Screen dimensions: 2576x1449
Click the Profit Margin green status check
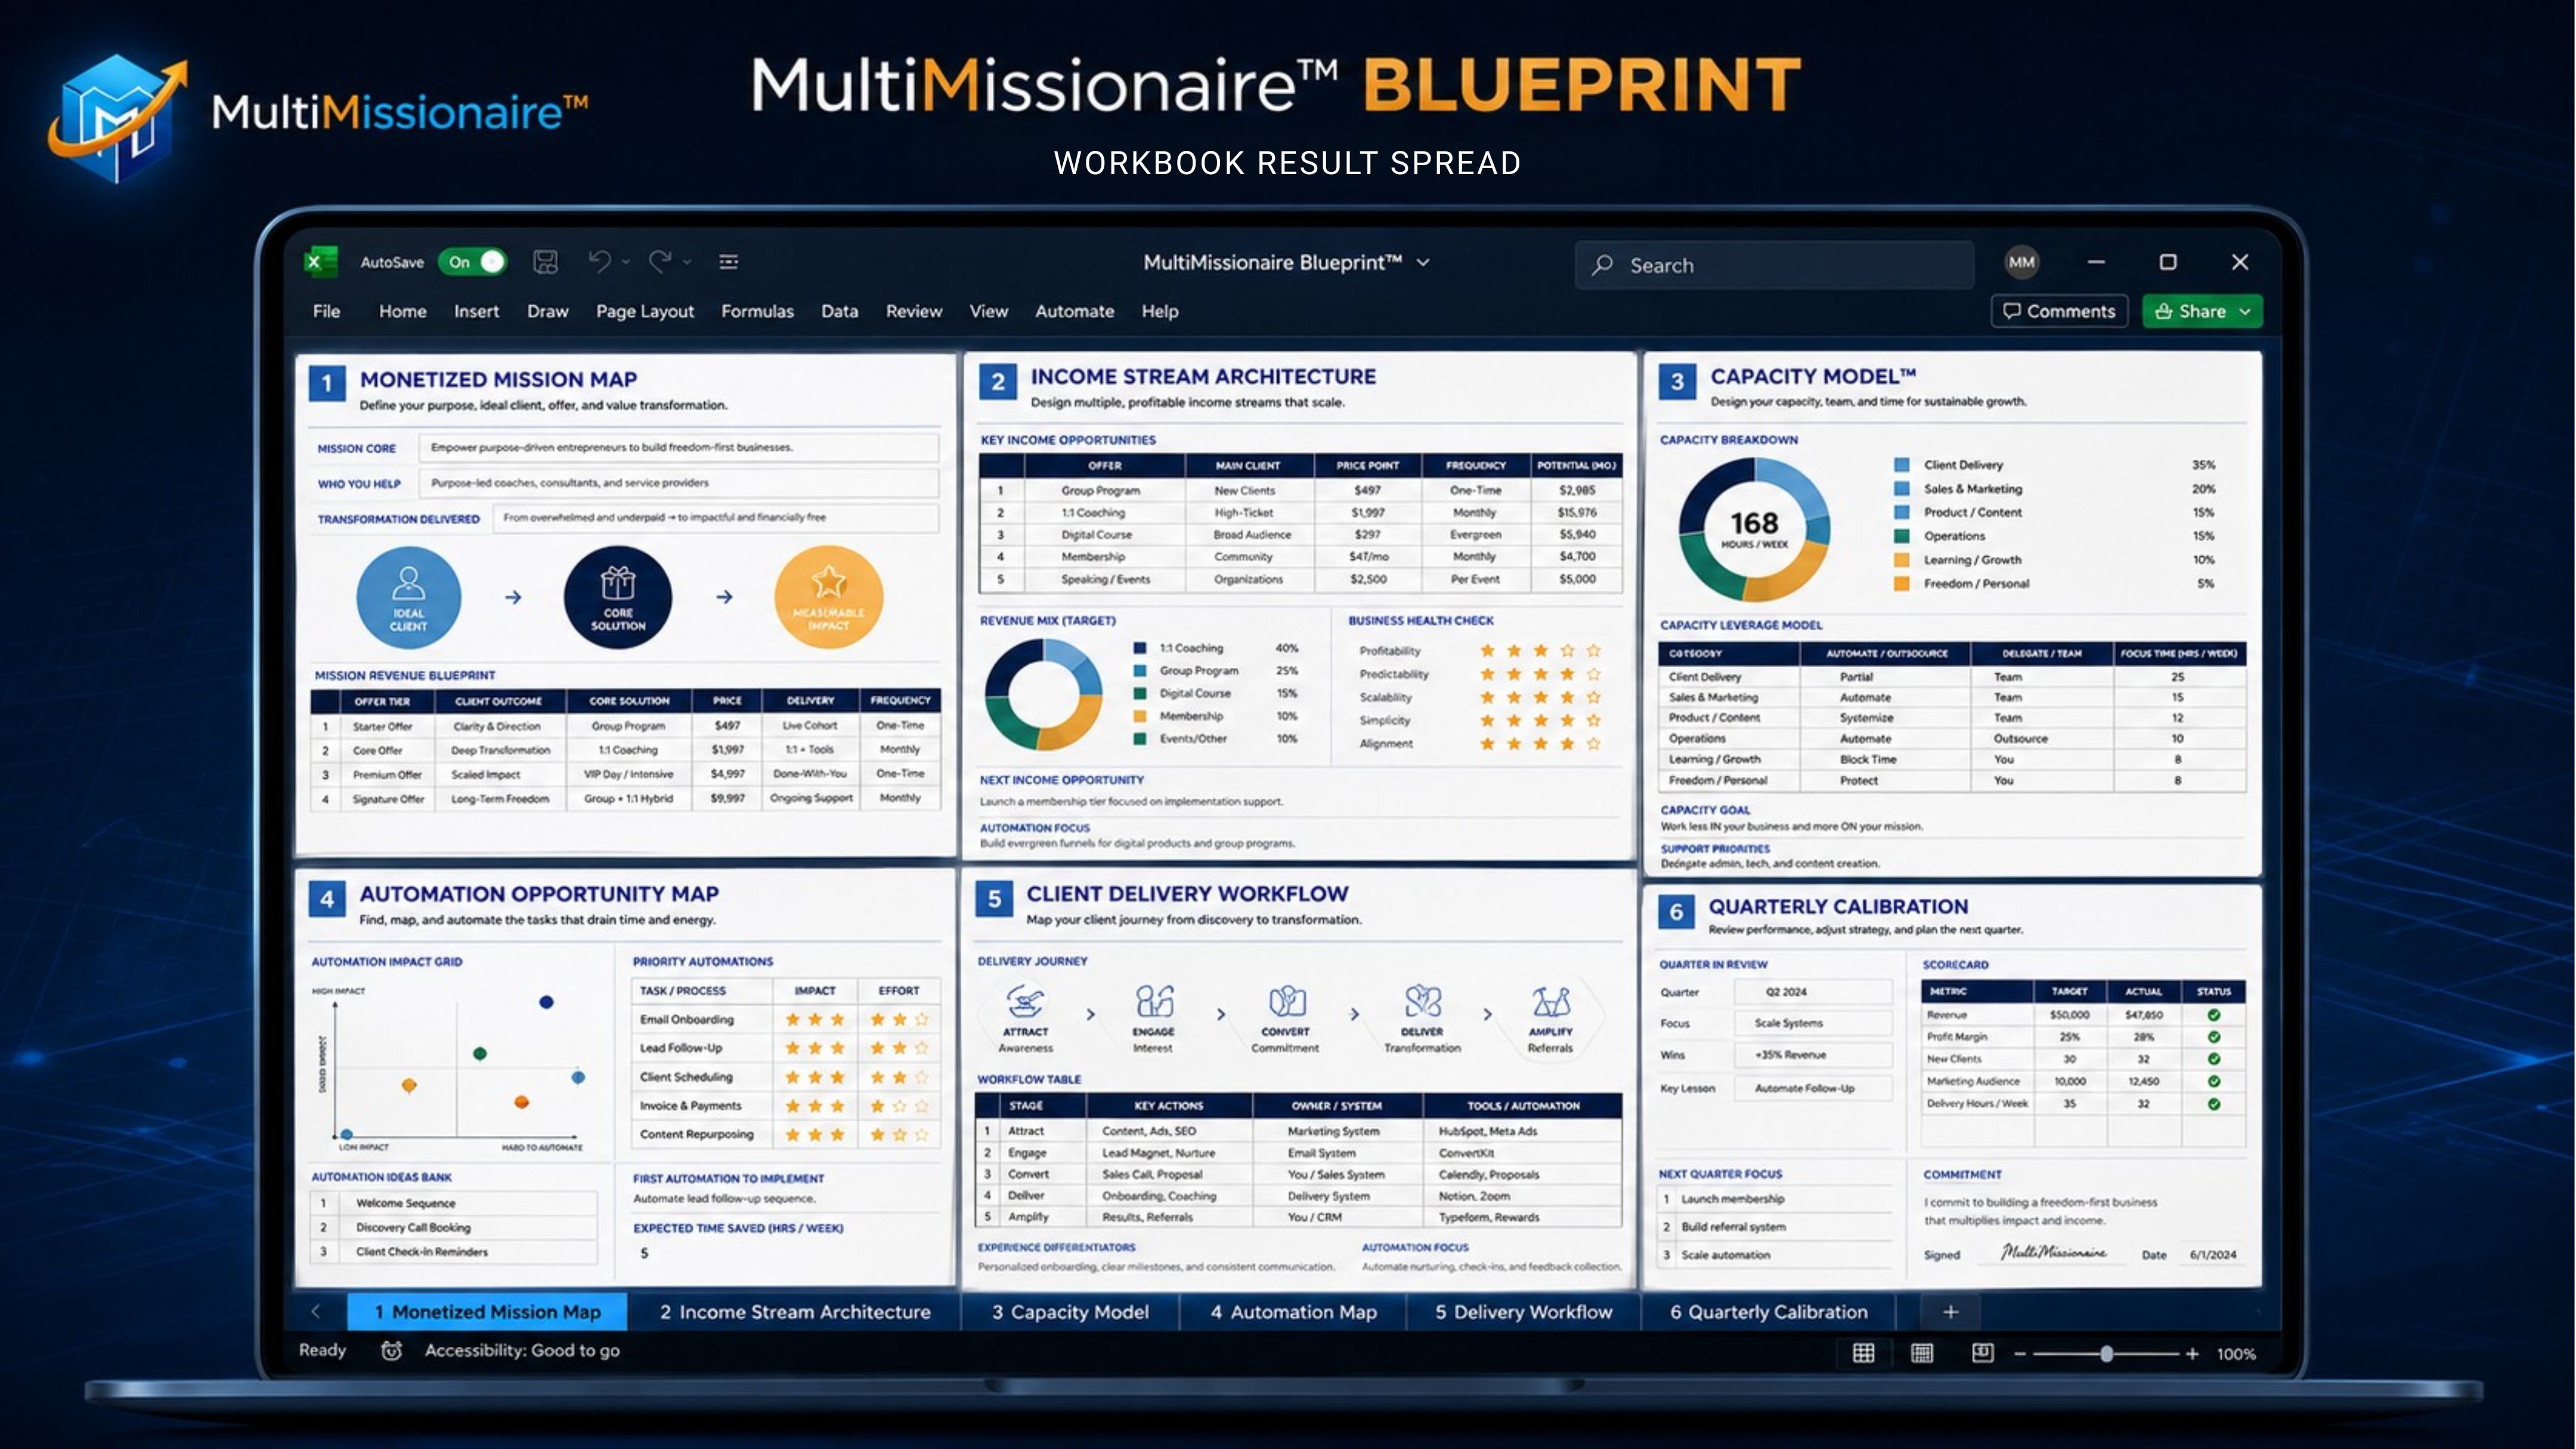pos(2214,1037)
